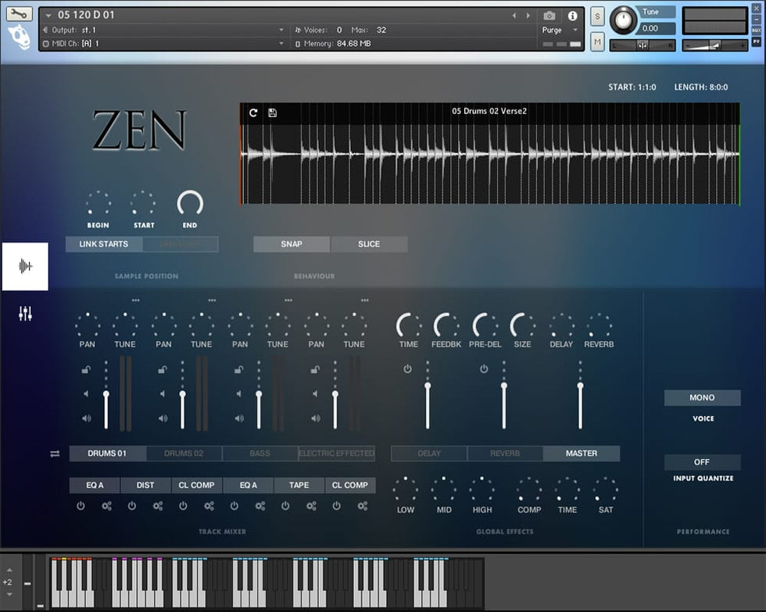
Task: Click the swap arrows icon beside DRUMS 01
Action: (55, 454)
